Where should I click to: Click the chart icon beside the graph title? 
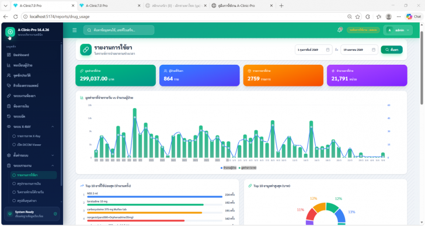pyautogui.click(x=82, y=98)
